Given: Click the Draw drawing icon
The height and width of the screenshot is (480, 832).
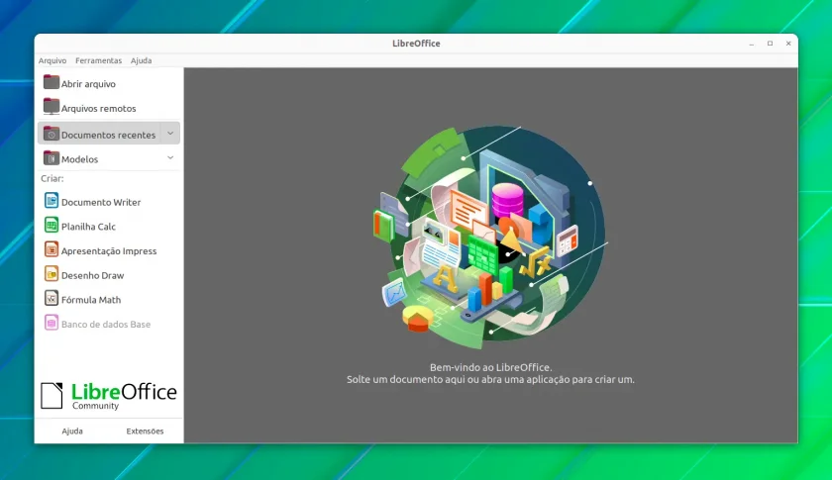Looking at the screenshot, I should coord(51,274).
